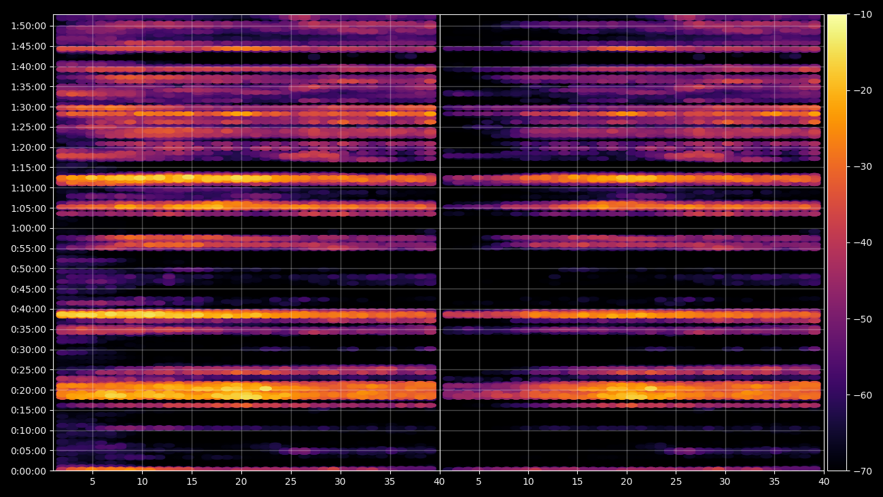
Task: Select the 0:35:00 y-axis tick label
Action: (29, 329)
